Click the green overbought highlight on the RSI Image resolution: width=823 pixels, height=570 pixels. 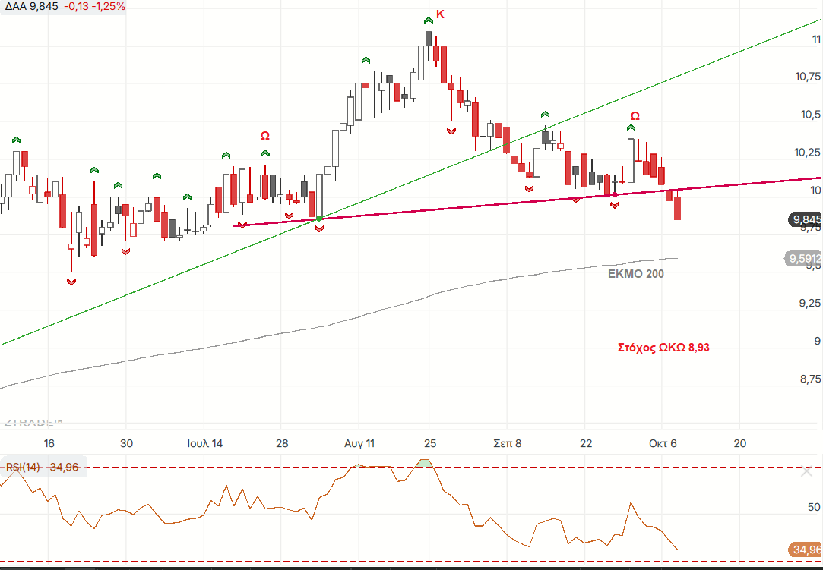coord(426,463)
